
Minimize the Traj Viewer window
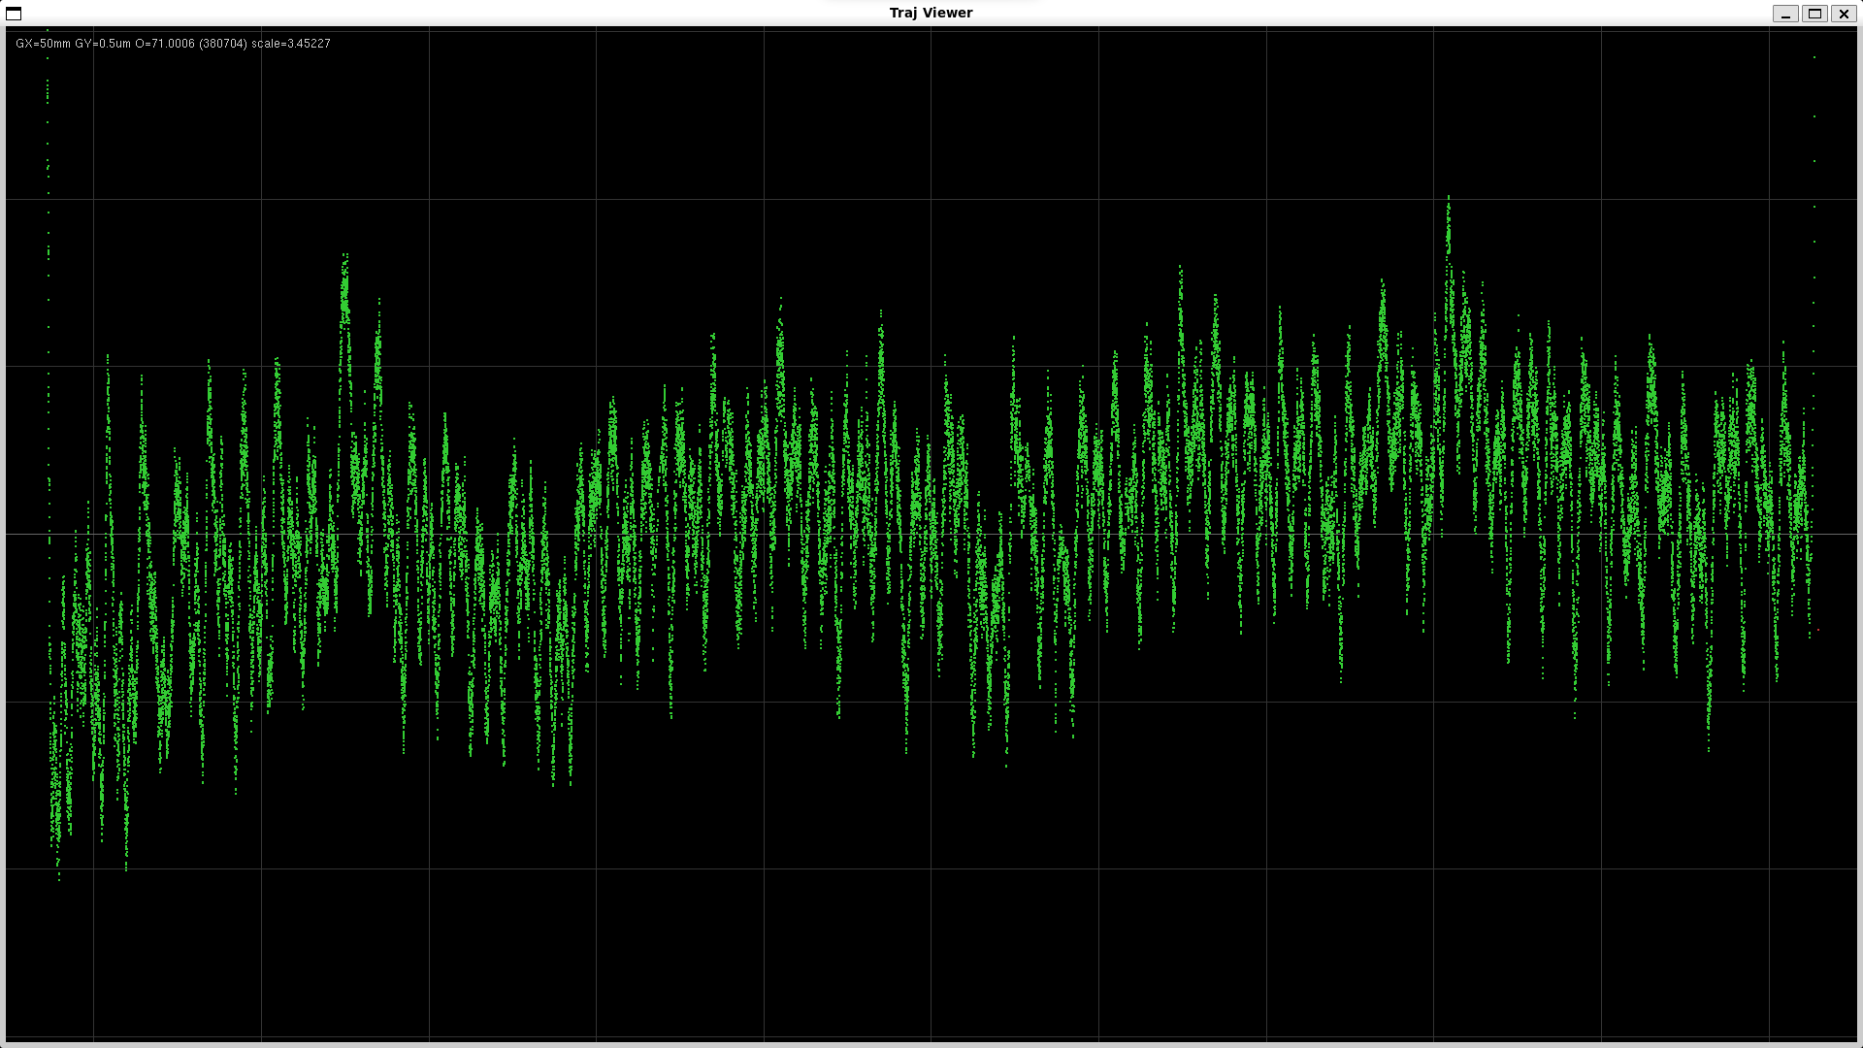(x=1785, y=14)
